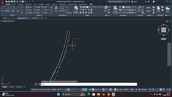Click the white layer color swatch

click(87, 7)
